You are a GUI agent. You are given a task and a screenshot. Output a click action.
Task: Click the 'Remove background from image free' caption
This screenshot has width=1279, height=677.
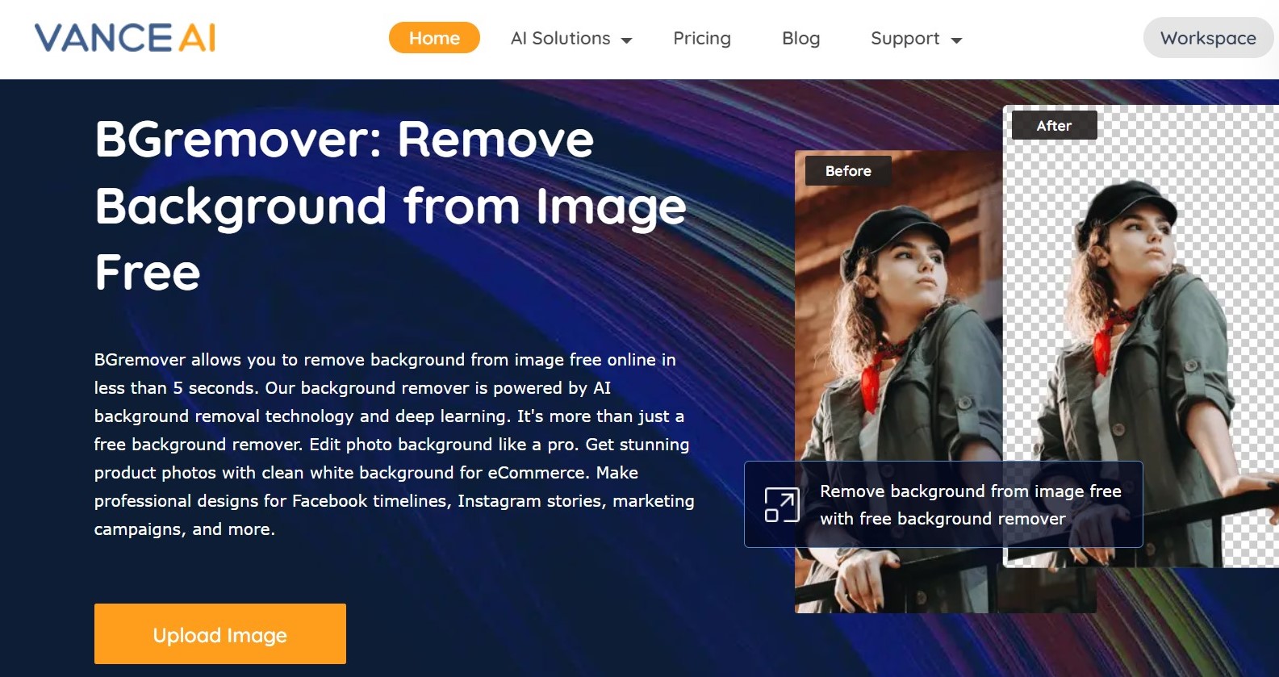[x=971, y=505]
